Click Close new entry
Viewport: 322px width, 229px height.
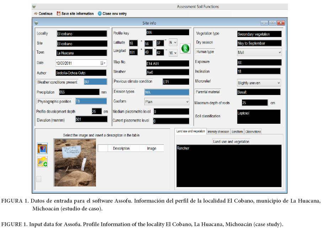coord(112,14)
